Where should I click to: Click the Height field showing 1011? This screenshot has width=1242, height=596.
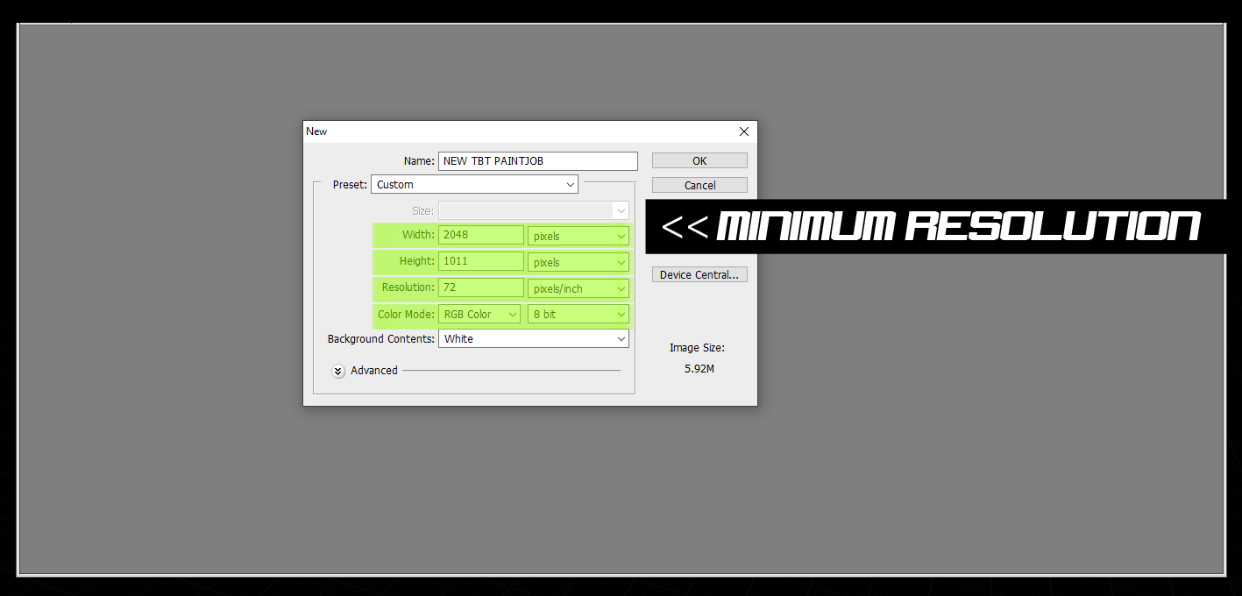pyautogui.click(x=480, y=261)
